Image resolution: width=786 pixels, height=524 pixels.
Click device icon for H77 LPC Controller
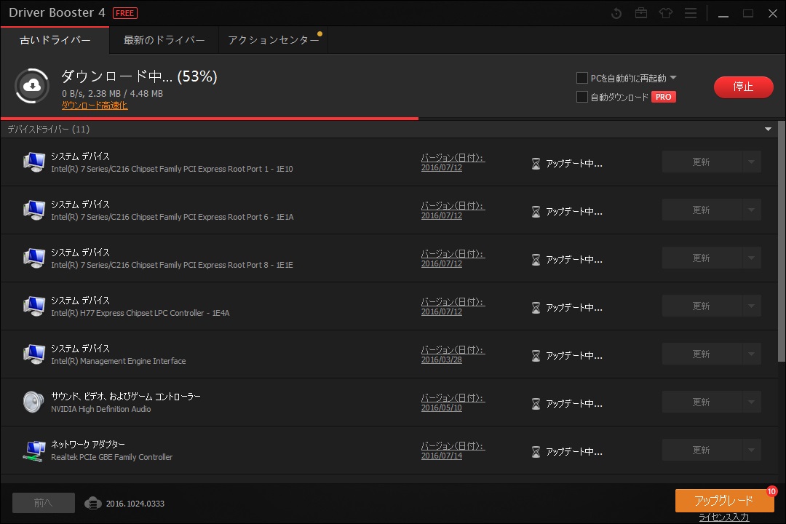tap(33, 306)
